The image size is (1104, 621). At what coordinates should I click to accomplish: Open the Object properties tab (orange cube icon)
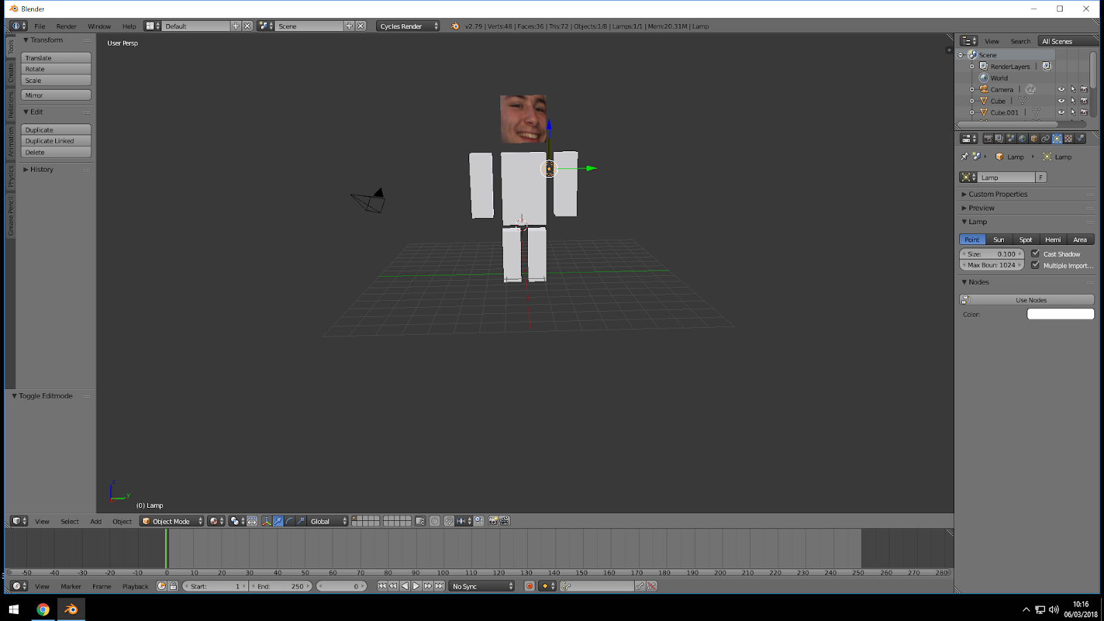(1034, 138)
